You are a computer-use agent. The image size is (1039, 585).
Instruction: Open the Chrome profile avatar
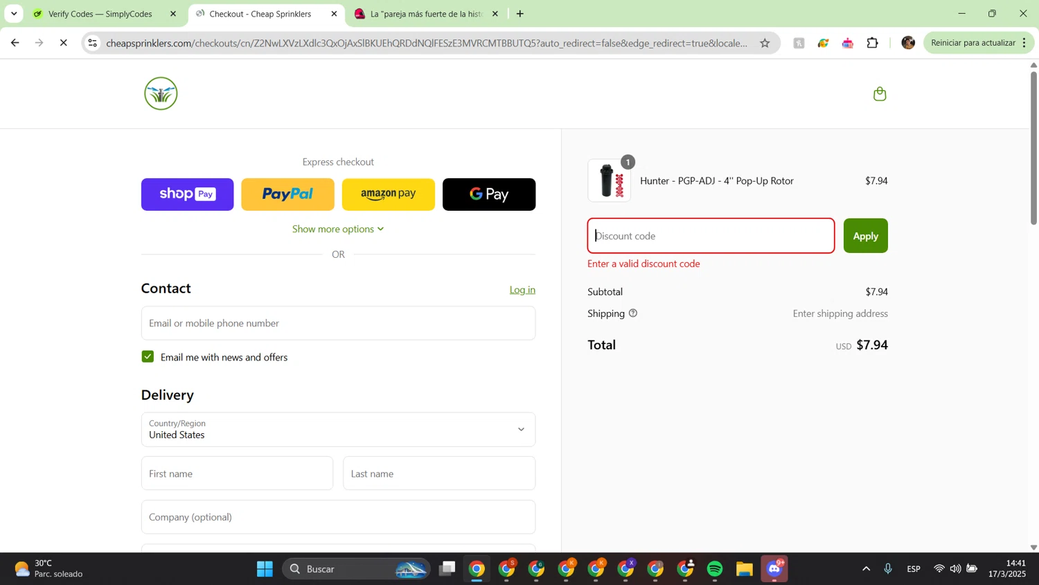pos(908,43)
